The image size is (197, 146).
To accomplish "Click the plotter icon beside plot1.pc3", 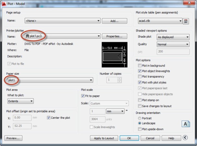I will pyautogui.click(x=27, y=36).
